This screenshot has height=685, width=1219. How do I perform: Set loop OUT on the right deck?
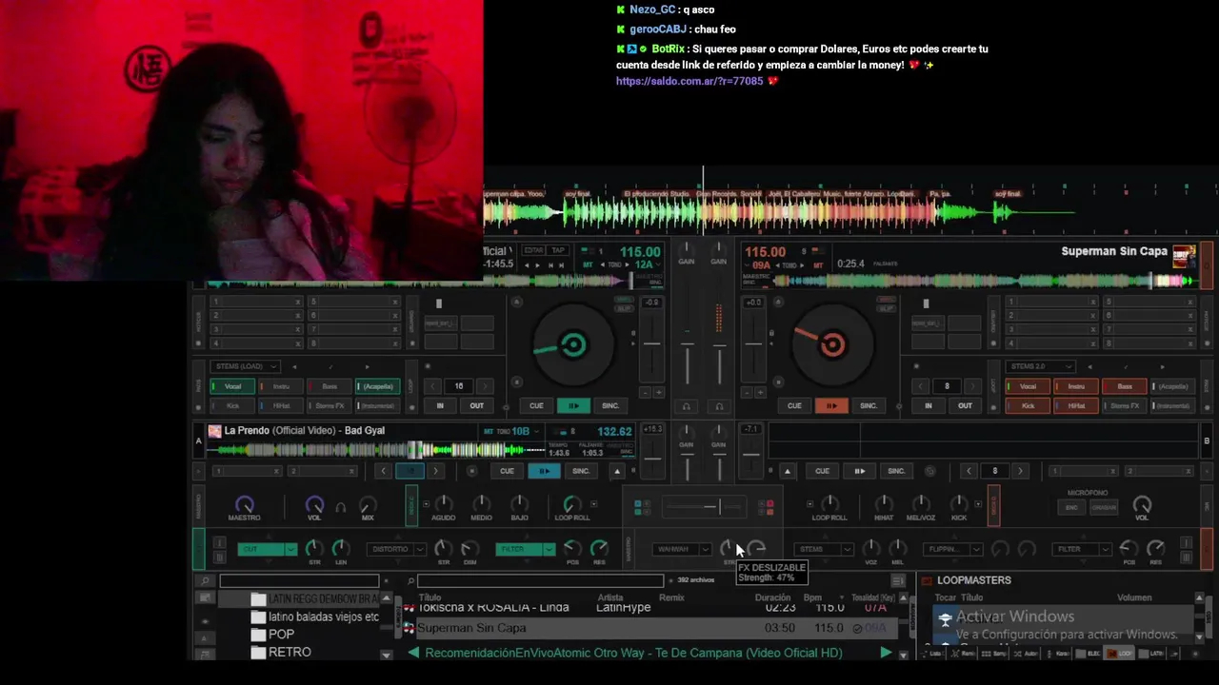pos(965,405)
